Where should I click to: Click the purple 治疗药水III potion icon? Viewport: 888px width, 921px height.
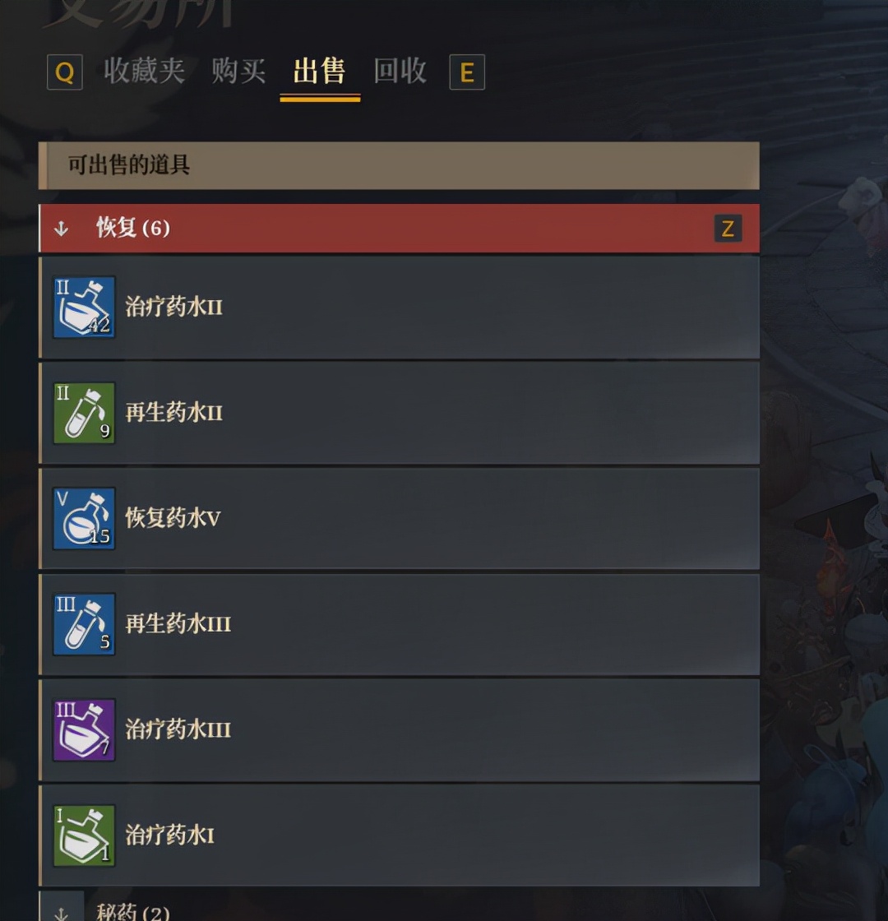tap(84, 730)
